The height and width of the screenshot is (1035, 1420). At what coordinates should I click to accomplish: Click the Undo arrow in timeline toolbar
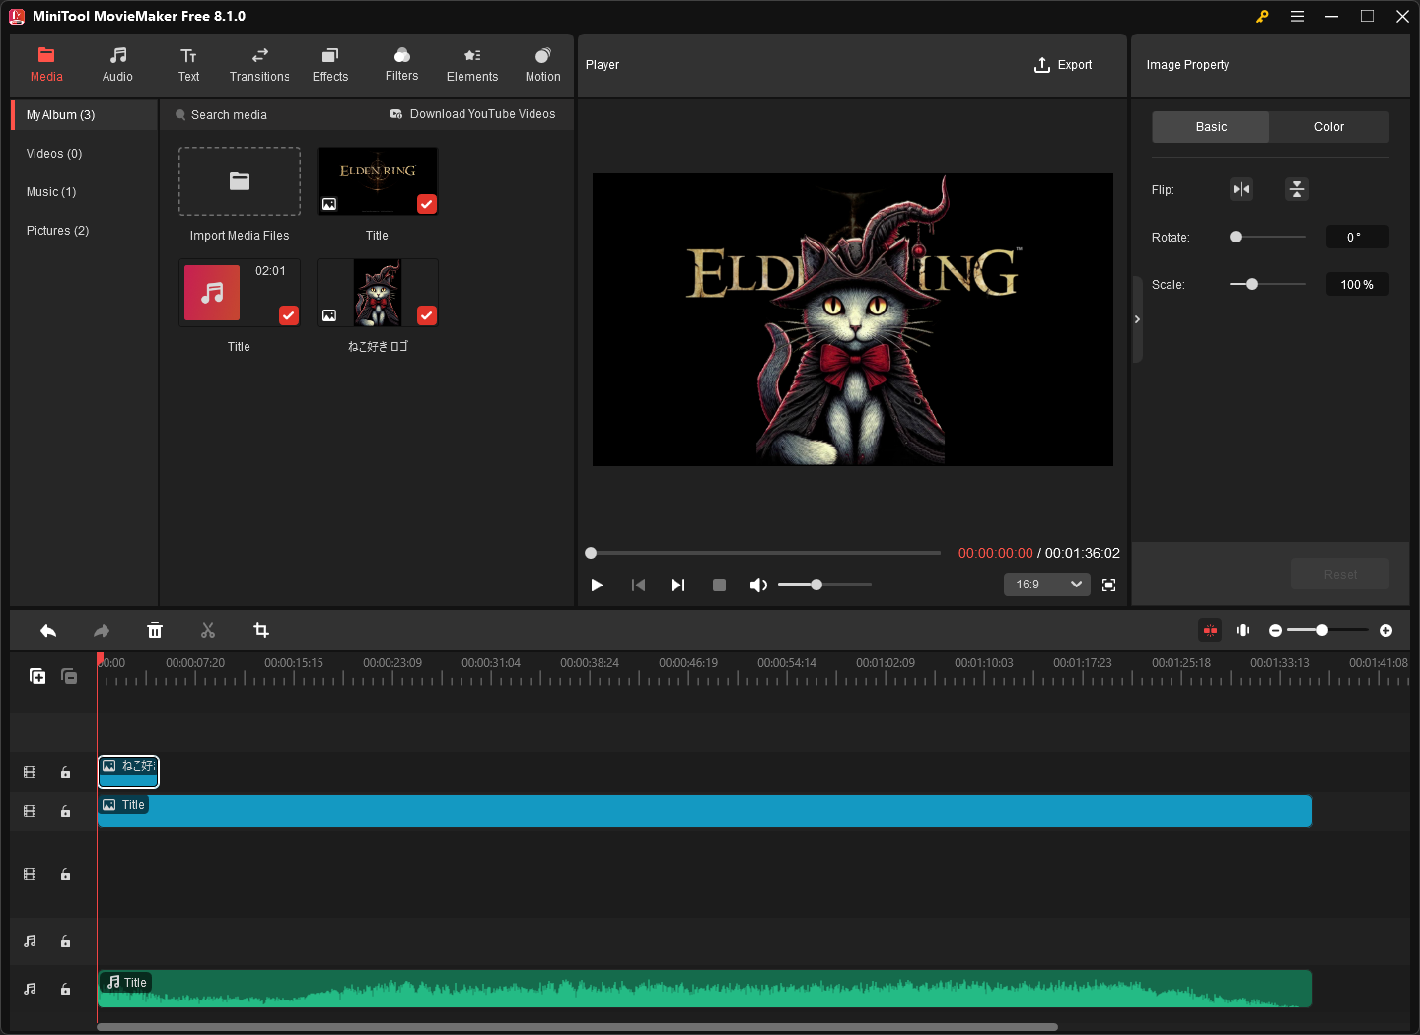(48, 631)
